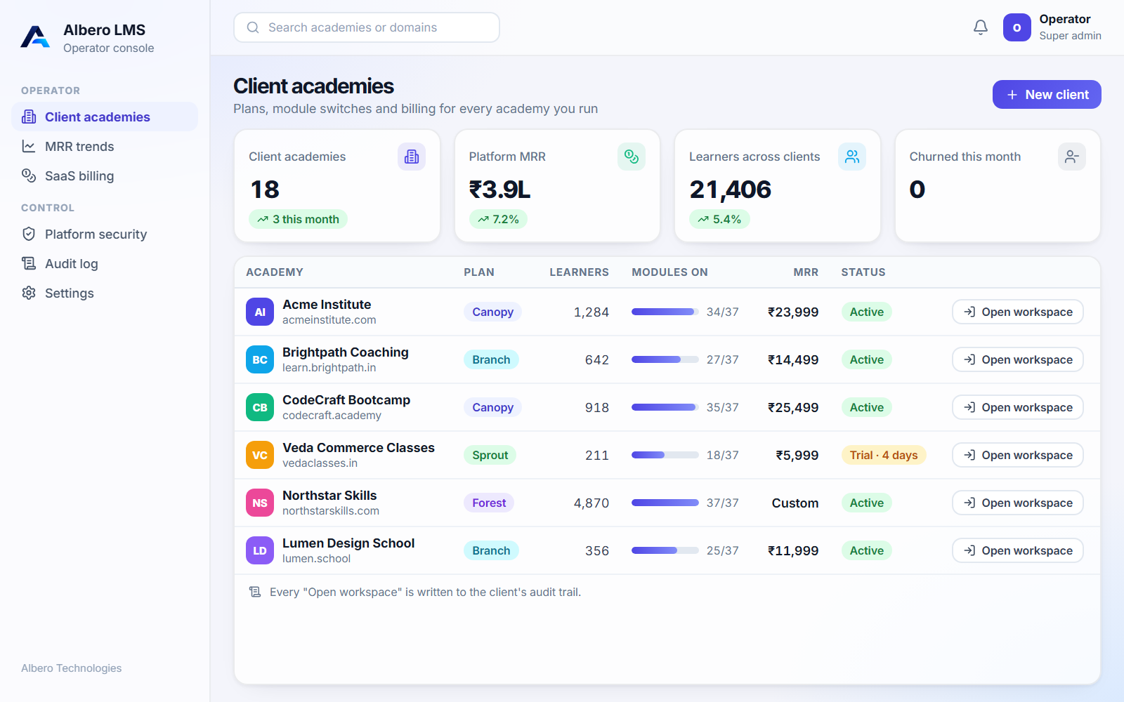The height and width of the screenshot is (702, 1124).
Task: Click the Brightpath Coaching BC avatar
Action: coord(260,359)
